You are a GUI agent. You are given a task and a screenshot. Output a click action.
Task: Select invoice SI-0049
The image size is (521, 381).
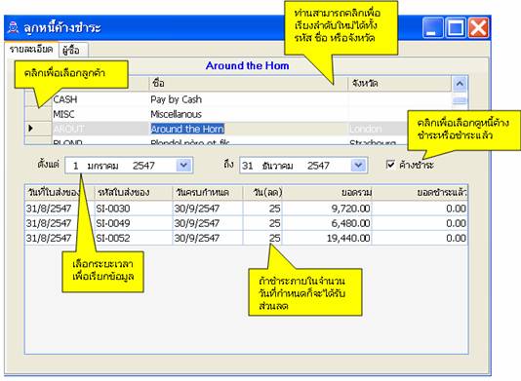click(x=113, y=223)
